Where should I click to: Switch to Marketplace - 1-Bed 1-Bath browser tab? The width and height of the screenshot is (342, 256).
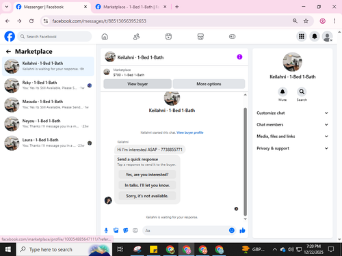point(131,7)
